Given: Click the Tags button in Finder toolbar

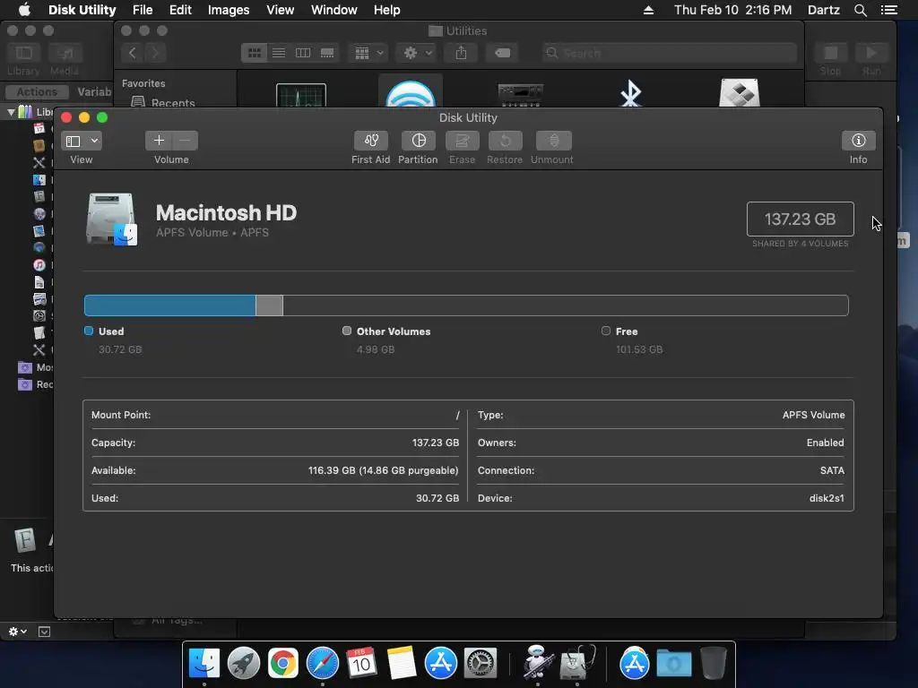Looking at the screenshot, I should 502,53.
